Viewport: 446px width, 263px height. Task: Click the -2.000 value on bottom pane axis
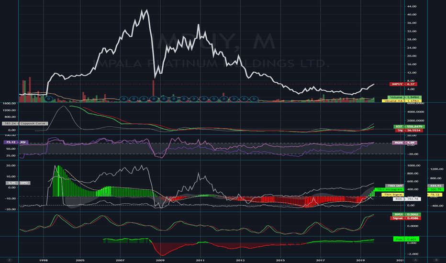[412, 254]
